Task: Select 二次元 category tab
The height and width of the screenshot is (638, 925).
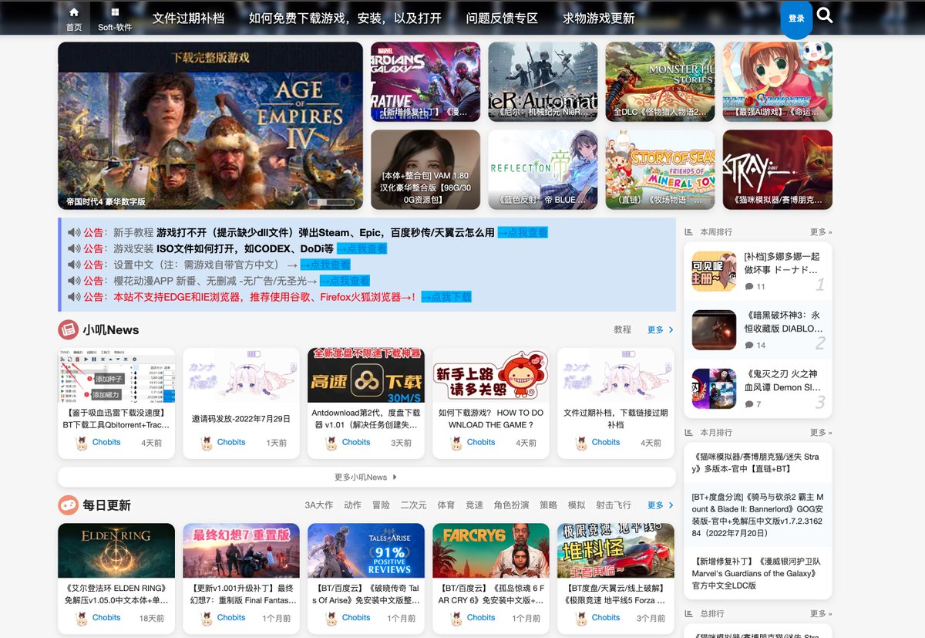Action: click(x=414, y=505)
